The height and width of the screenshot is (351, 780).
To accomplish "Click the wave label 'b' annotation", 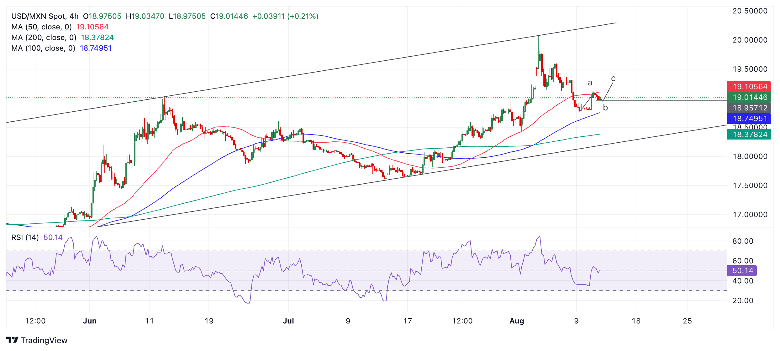I will 605,108.
